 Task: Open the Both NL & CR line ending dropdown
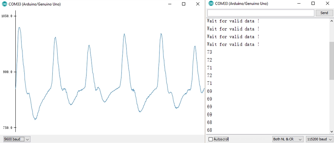pos(288,139)
